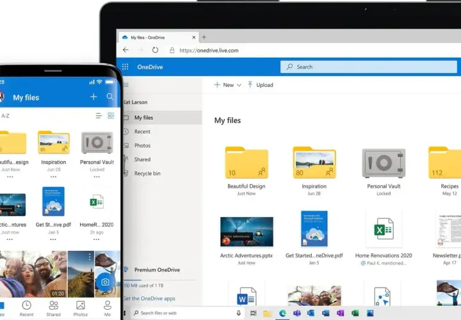Screen dimensions: 461x320
Task: Reload the page with the refresh icon
Action: pyautogui.click(x=155, y=51)
